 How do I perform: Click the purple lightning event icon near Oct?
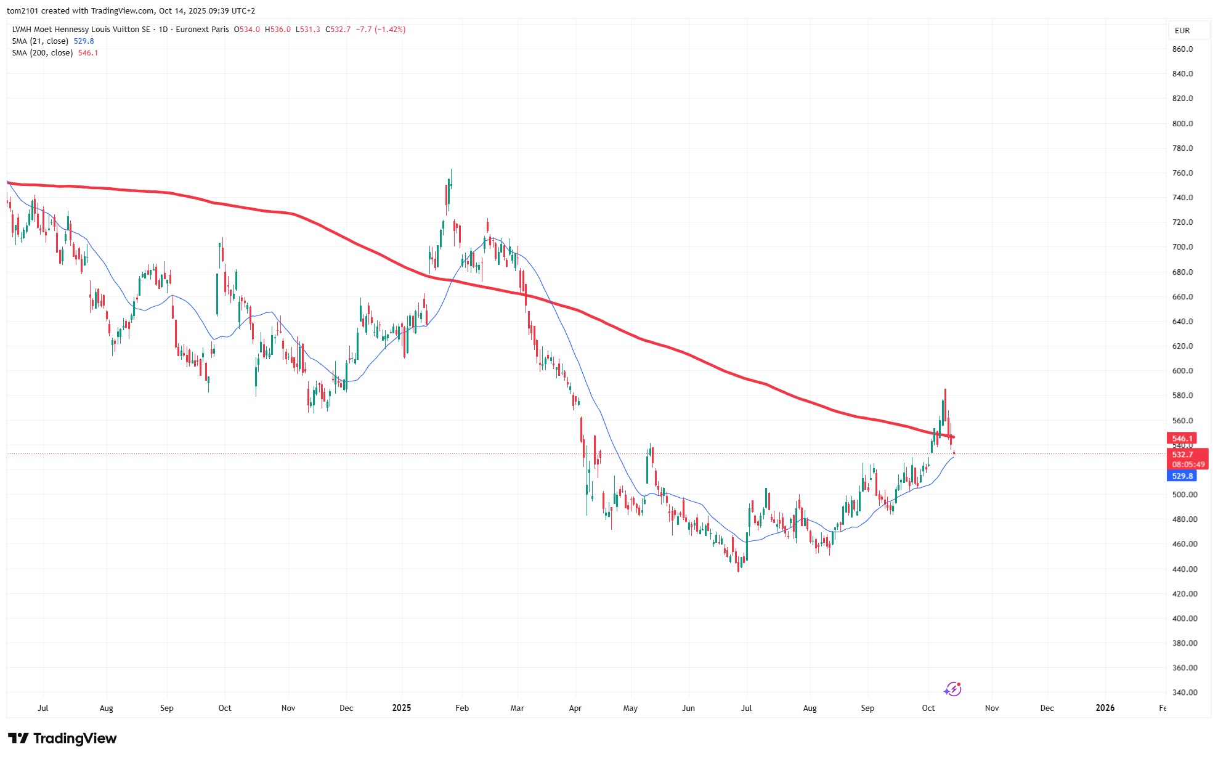[x=953, y=689]
